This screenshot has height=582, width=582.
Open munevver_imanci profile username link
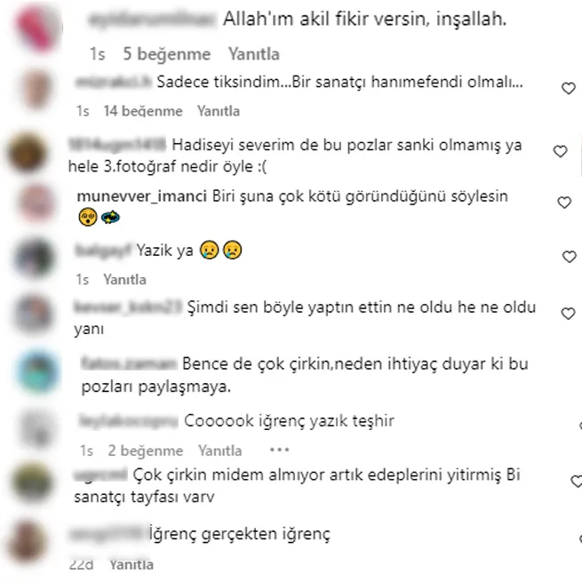pyautogui.click(x=142, y=196)
